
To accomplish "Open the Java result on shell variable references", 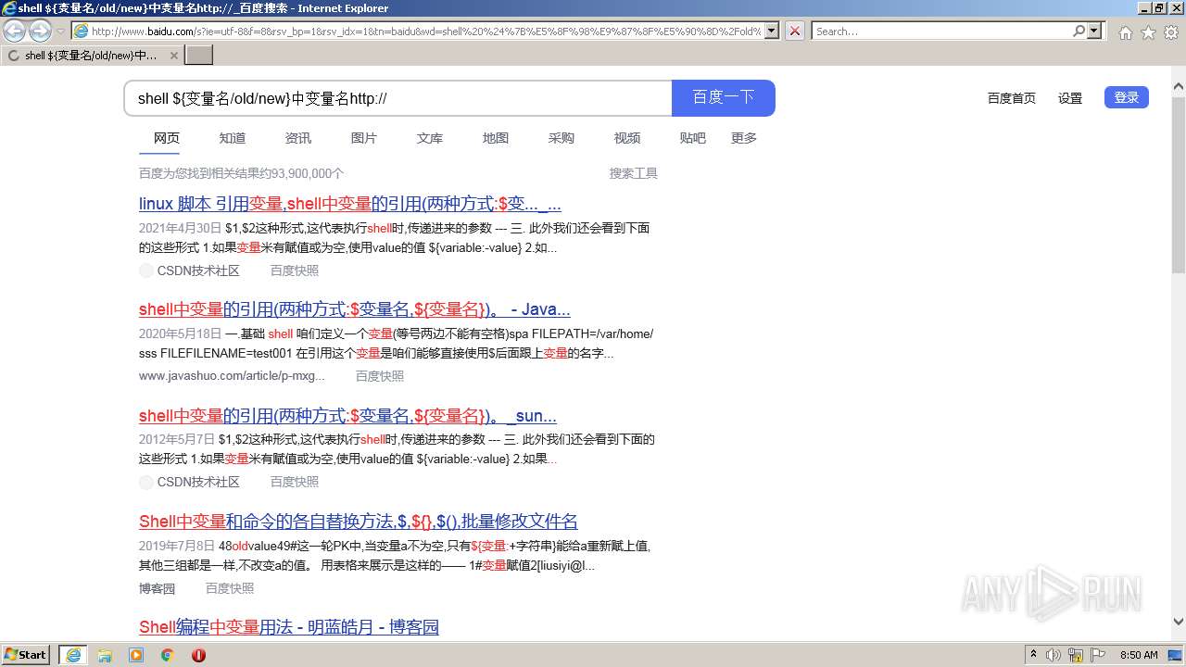I will click(355, 309).
